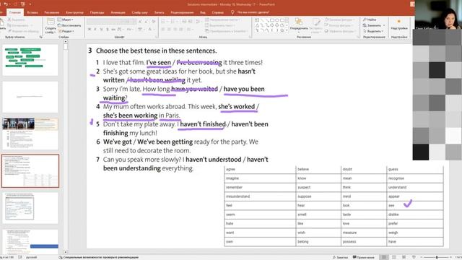Select the Text Box shape in shapes gallery
Image resolution: width=462 pixels, height=260 pixels.
pyautogui.click(x=257, y=20)
